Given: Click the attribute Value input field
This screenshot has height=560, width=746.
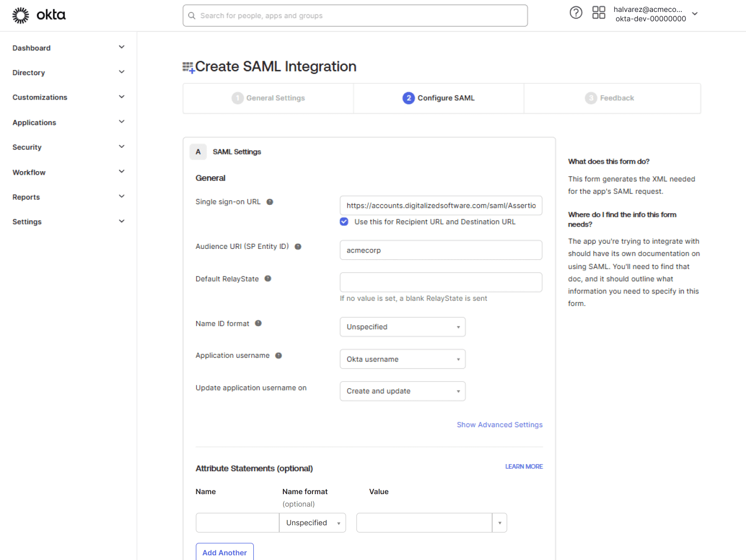Looking at the screenshot, I should 424,523.
